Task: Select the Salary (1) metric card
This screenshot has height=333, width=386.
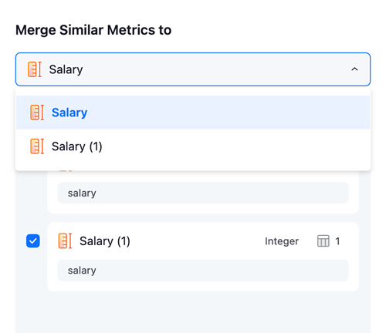Action: point(203,257)
